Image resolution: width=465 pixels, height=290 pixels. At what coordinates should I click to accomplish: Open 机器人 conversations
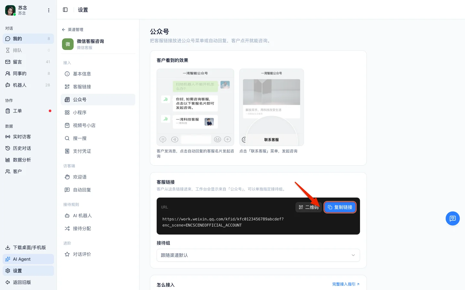tap(28, 85)
